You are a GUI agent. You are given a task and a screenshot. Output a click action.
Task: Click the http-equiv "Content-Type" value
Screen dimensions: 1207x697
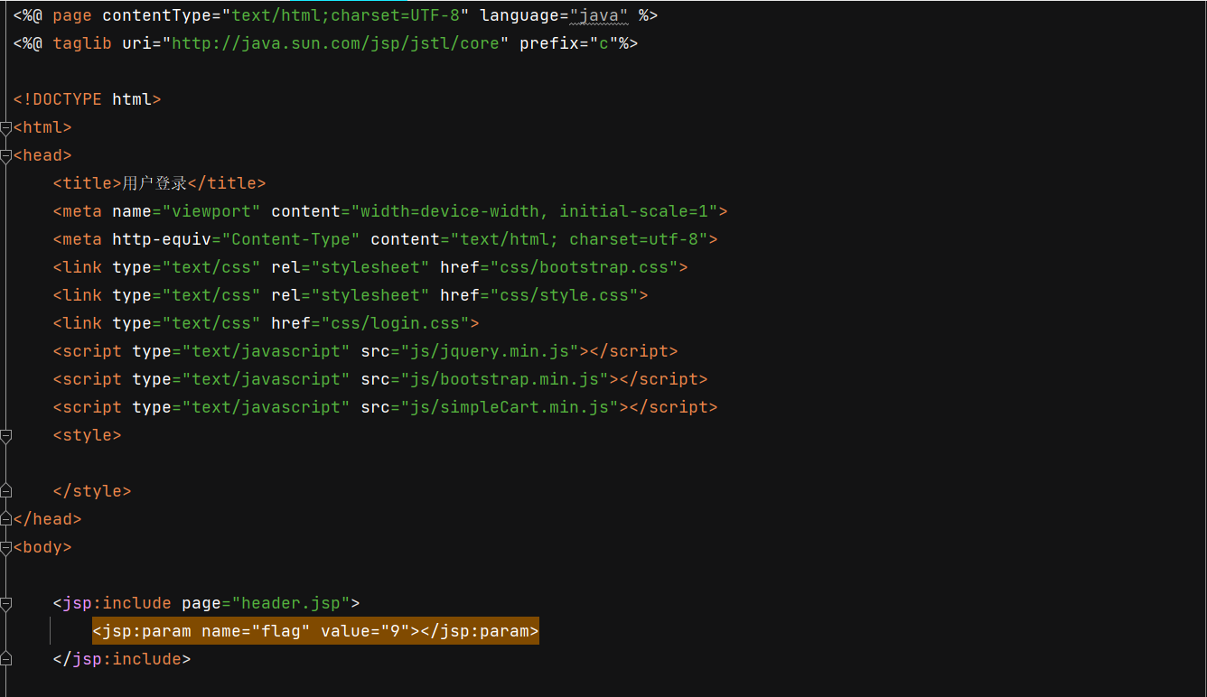(x=291, y=239)
